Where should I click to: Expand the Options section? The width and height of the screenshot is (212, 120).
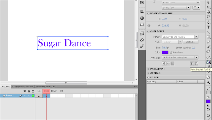click(x=148, y=73)
